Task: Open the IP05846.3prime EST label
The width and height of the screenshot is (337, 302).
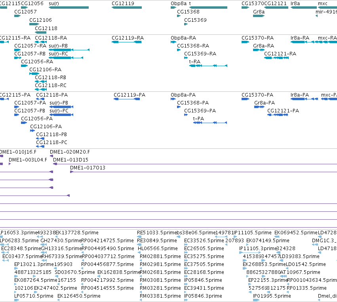Action: [x=203, y=296]
